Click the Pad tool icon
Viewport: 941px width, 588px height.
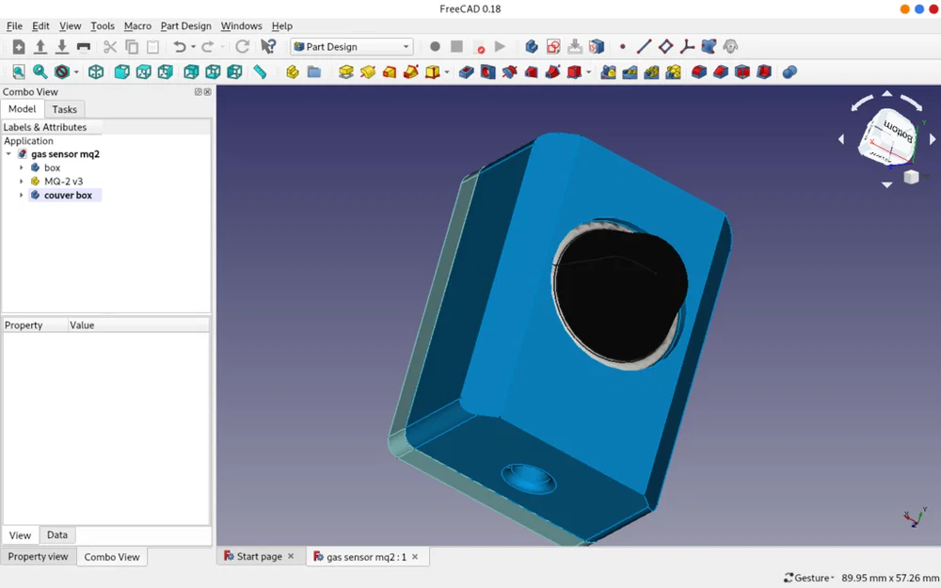(346, 72)
